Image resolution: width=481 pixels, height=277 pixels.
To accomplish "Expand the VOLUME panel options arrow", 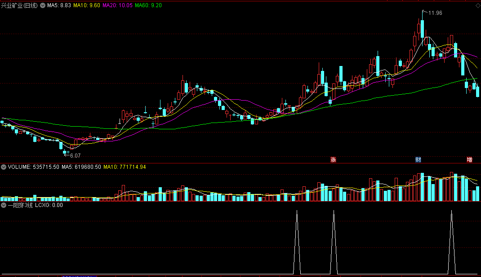I will [x=4, y=167].
